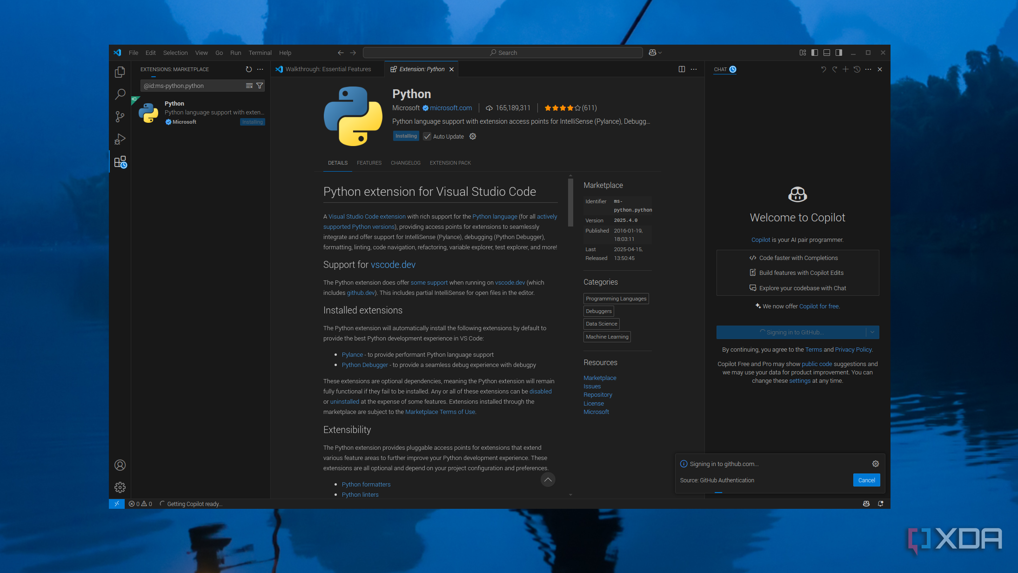Viewport: 1018px width, 573px height.
Task: Go back with the navigation arrow
Action: pyautogui.click(x=341, y=53)
